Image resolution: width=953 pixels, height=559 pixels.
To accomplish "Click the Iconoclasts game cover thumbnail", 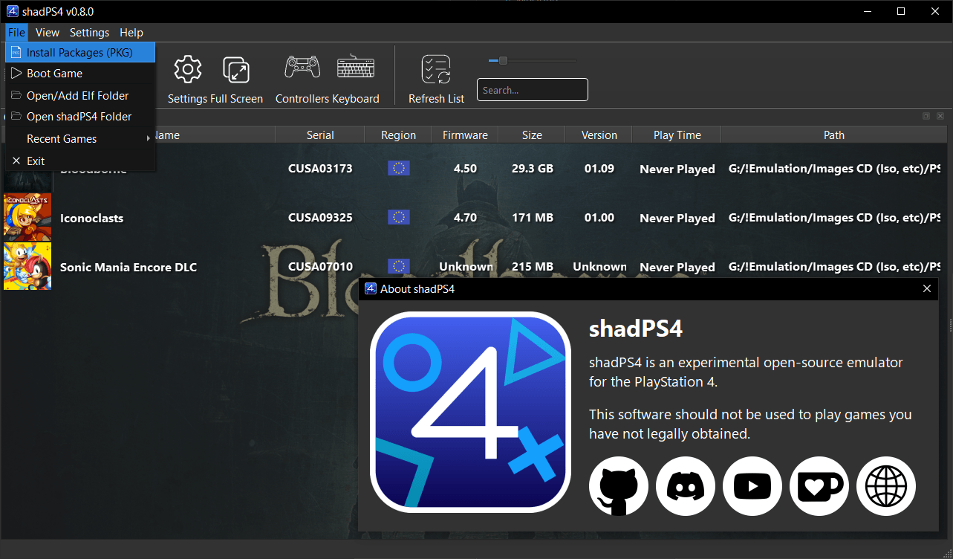I will pyautogui.click(x=27, y=217).
